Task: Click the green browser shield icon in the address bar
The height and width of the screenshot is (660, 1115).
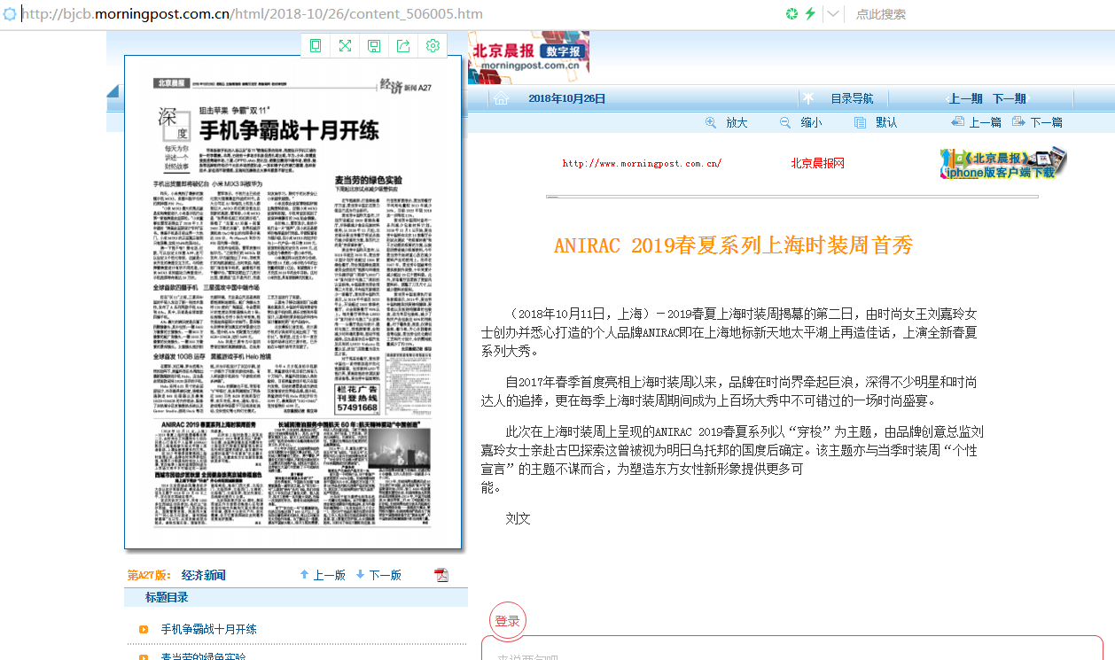Action: pos(792,13)
